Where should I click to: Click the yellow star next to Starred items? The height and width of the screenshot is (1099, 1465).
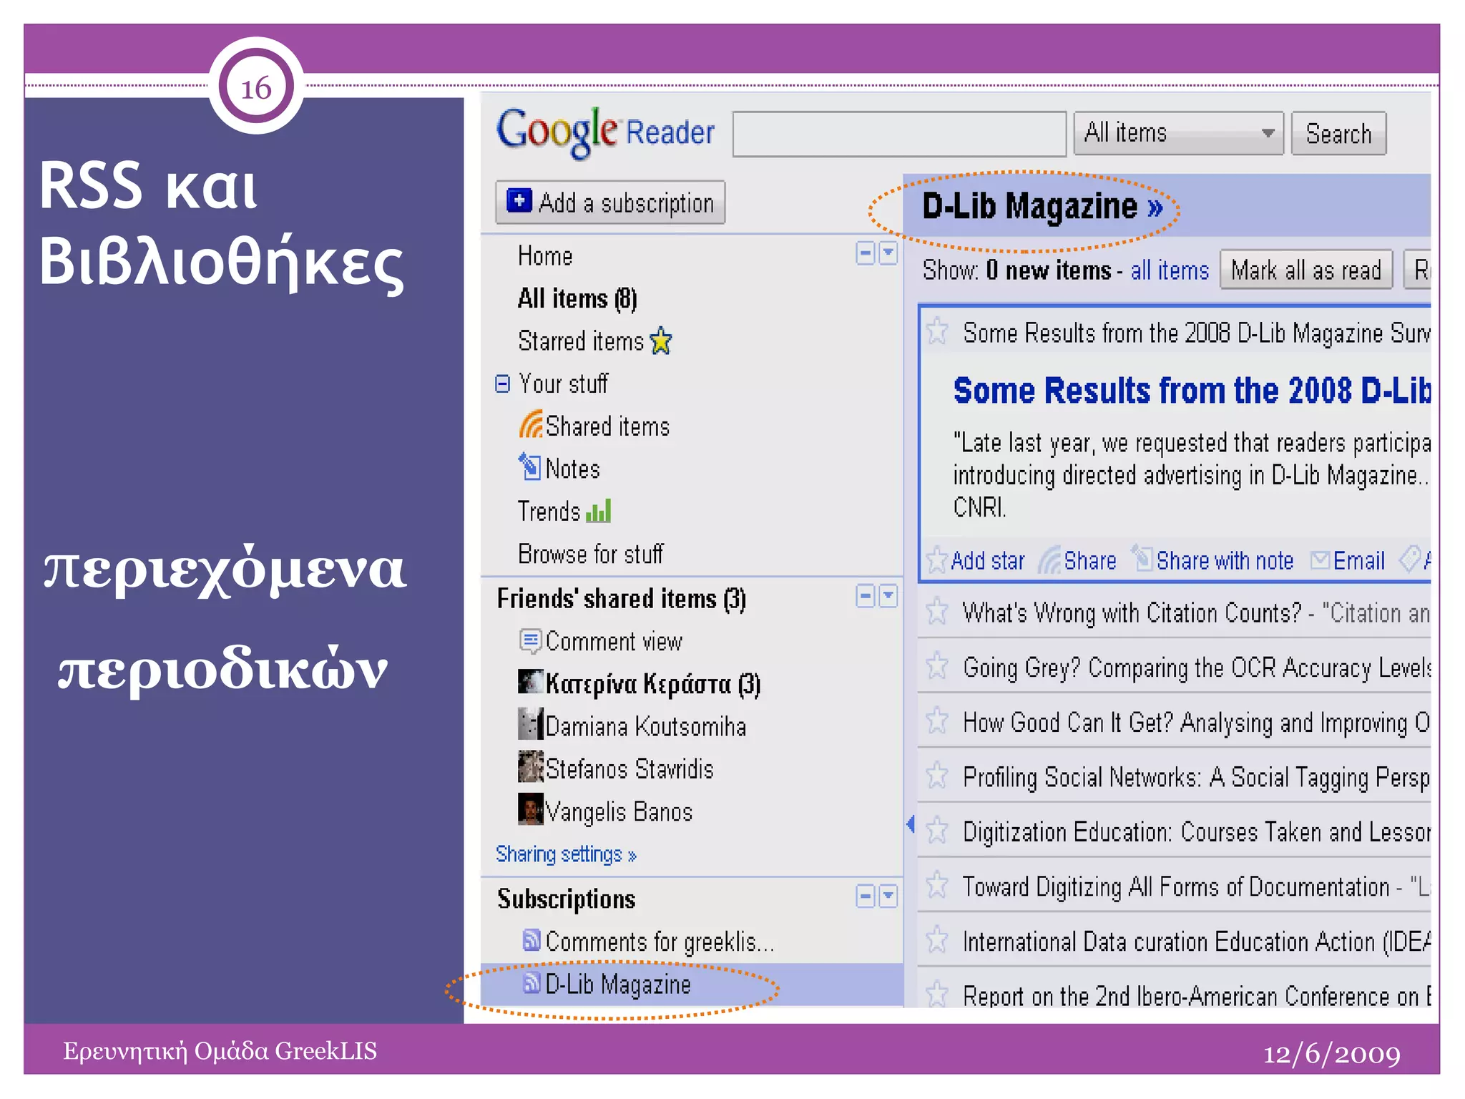(x=661, y=341)
